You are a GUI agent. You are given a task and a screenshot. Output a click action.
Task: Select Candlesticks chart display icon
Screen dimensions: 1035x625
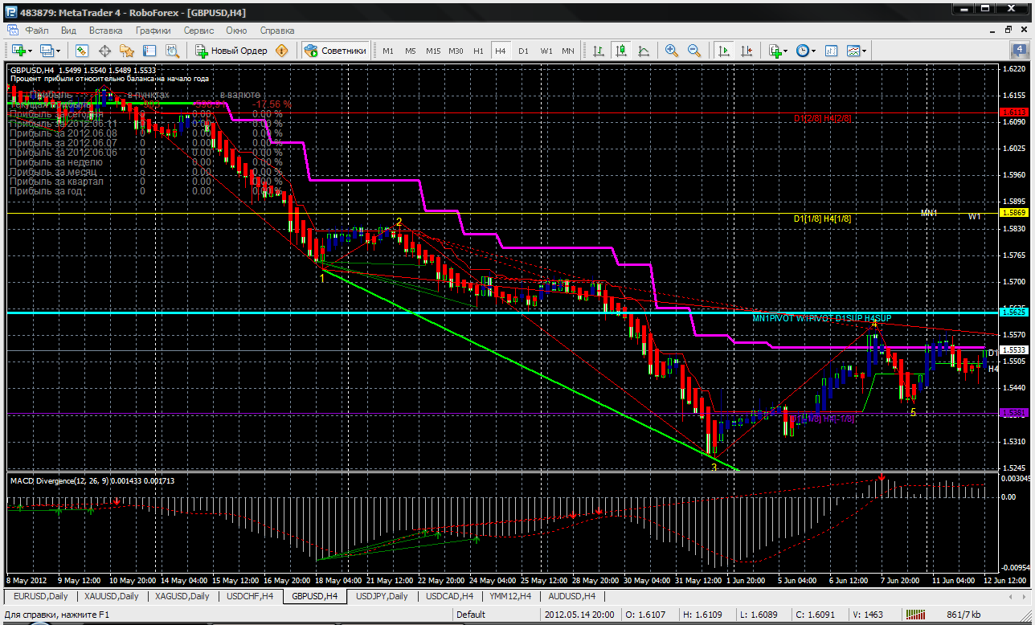pos(621,51)
